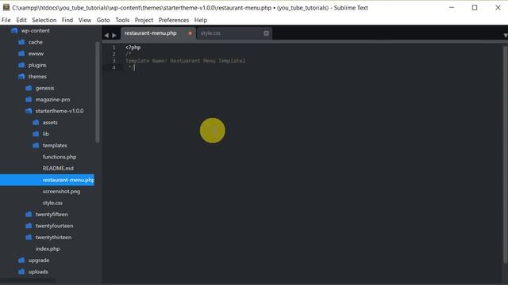Viewport: 508px width, 285px height.
Task: Minimize the Sublime Text window
Action: (452, 7)
